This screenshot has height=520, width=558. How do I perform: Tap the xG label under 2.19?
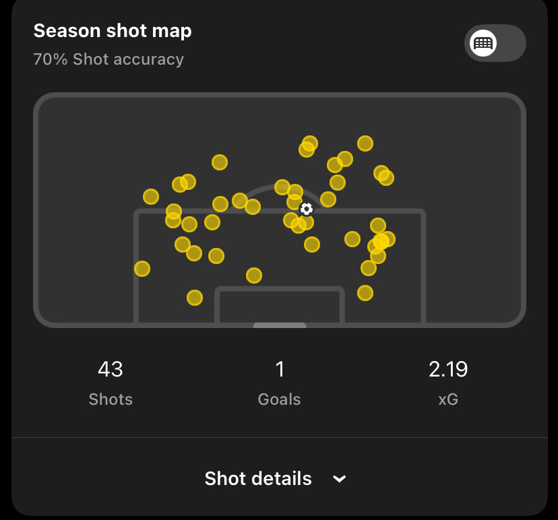(x=448, y=399)
